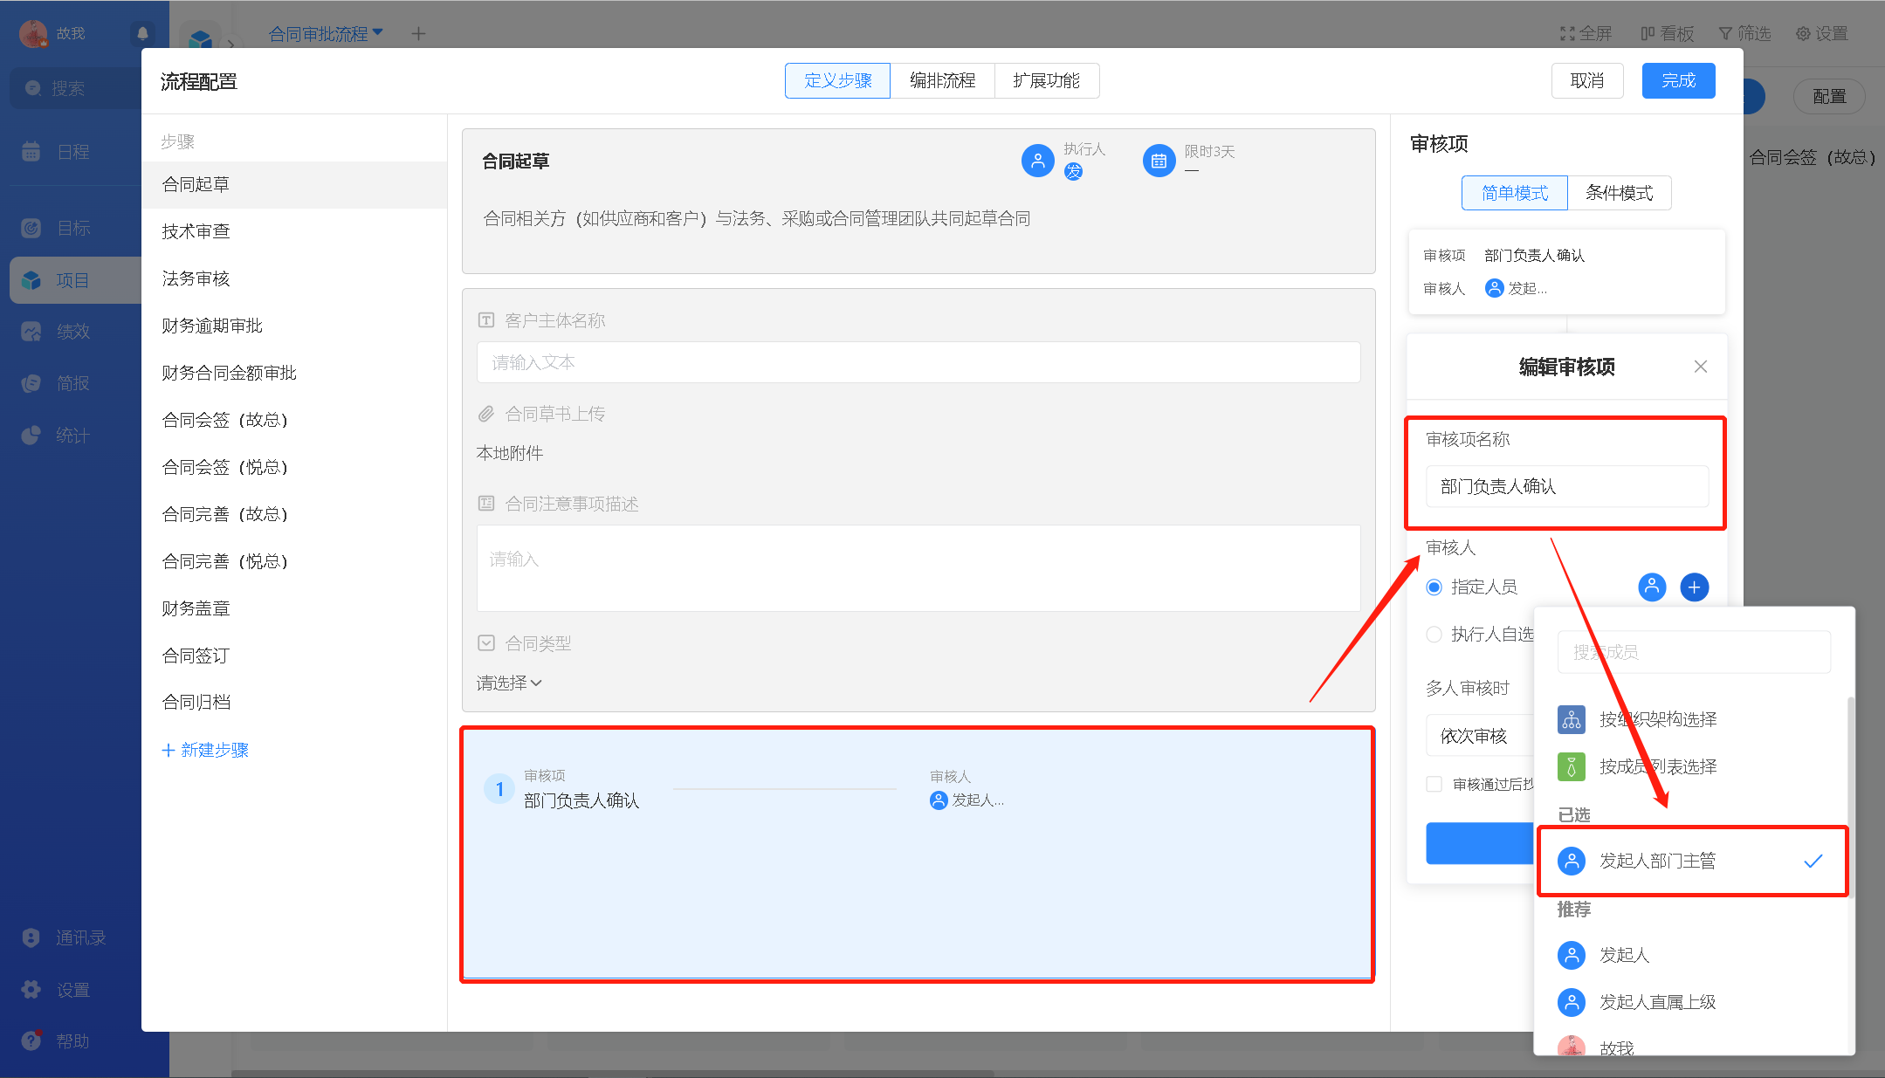Select the 指定人员 radio button
Screen dimensions: 1885x1078
point(1434,587)
